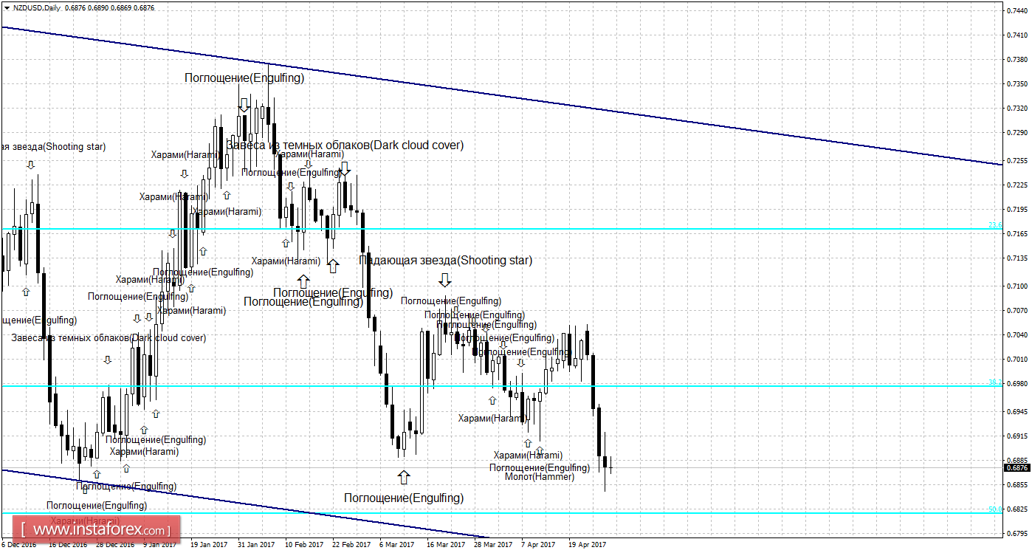This screenshot has height=553, width=1032.
Task: Click the 22 Feb 2017 date label
Action: coord(351,545)
